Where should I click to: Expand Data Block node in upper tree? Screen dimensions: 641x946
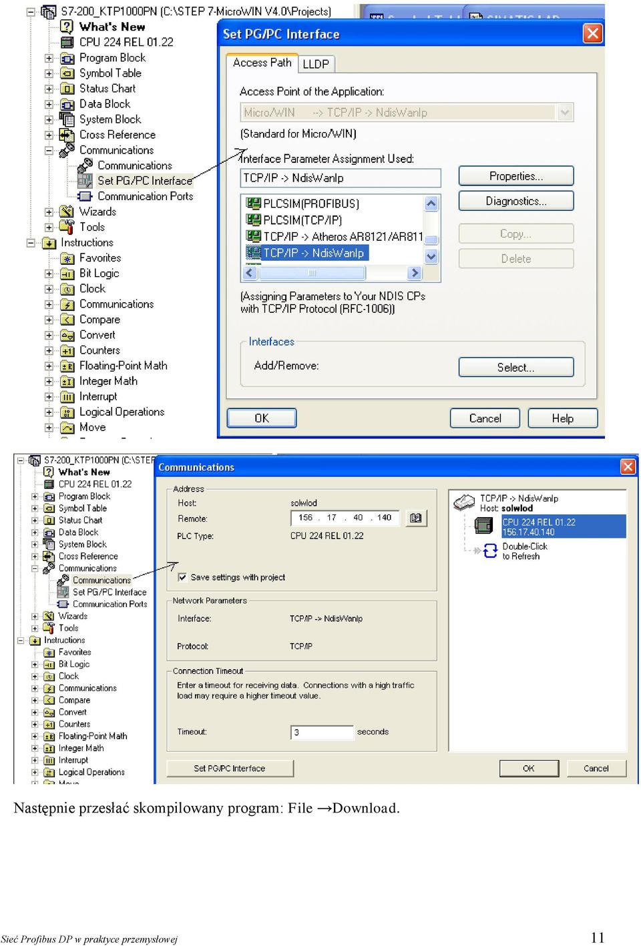(x=49, y=104)
